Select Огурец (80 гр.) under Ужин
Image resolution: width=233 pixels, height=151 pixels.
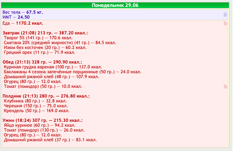pyautogui.click(x=33, y=135)
